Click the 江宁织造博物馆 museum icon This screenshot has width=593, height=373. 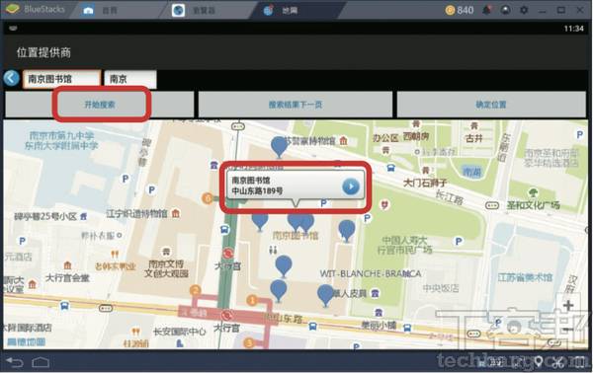176,214
